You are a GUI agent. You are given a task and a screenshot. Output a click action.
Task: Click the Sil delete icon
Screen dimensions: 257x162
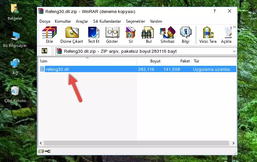131,32
